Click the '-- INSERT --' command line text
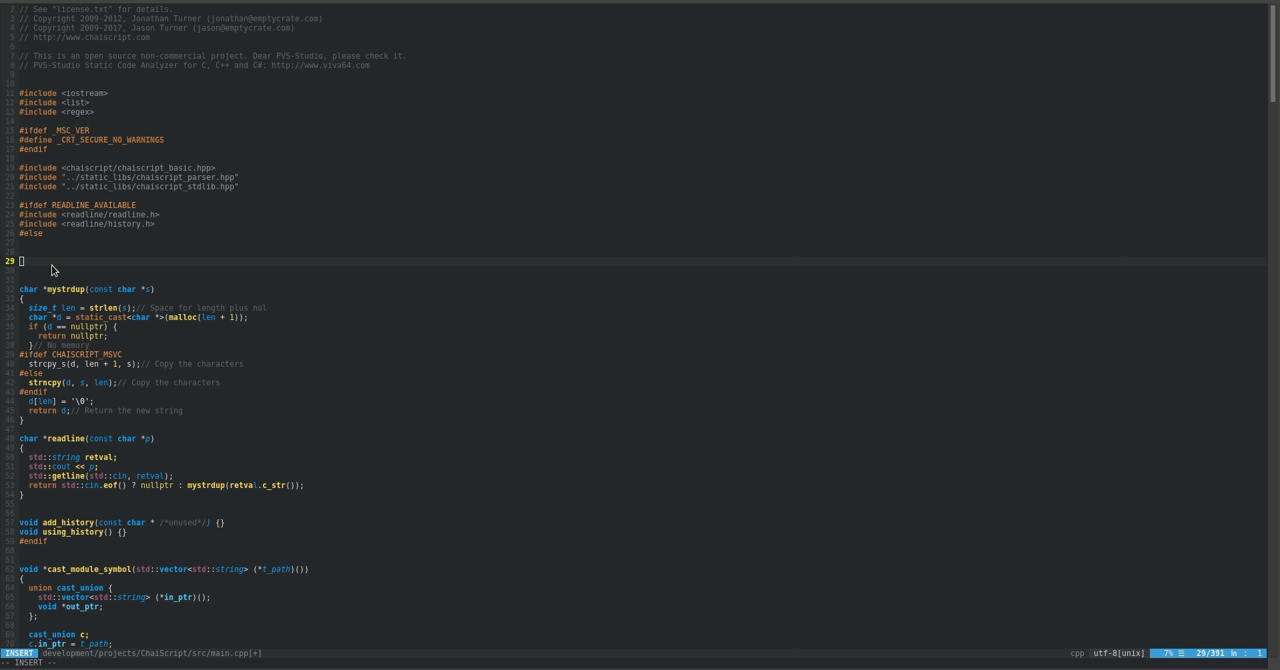This screenshot has width=1280, height=670. 30,663
